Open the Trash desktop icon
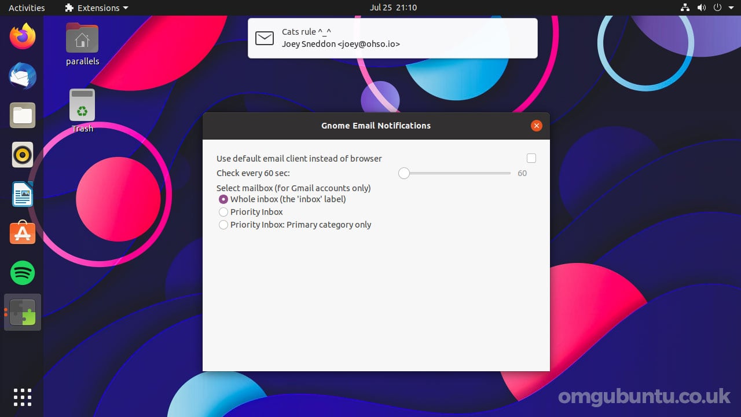Image resolution: width=741 pixels, height=417 pixels. tap(82, 111)
